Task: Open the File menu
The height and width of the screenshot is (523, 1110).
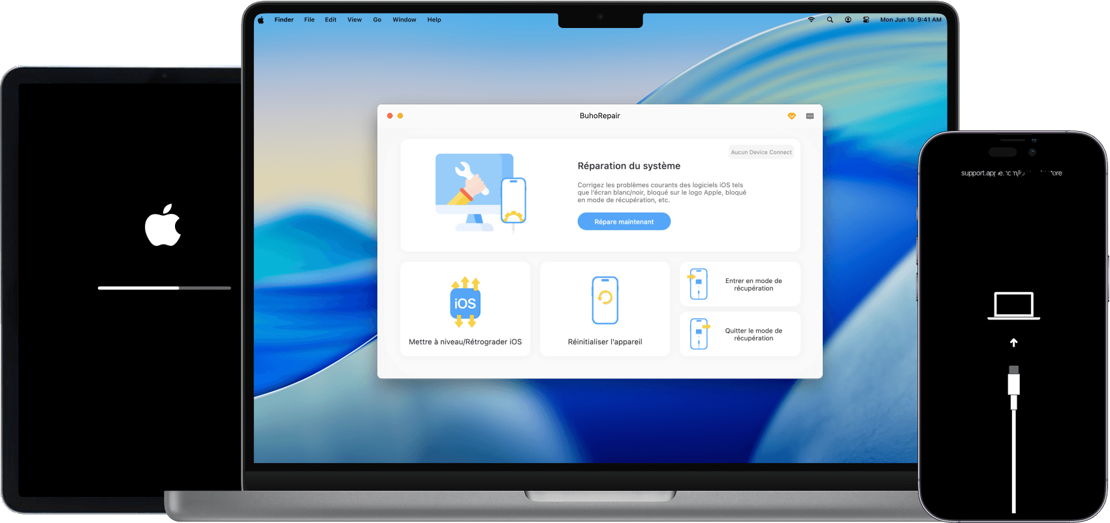Action: click(309, 20)
